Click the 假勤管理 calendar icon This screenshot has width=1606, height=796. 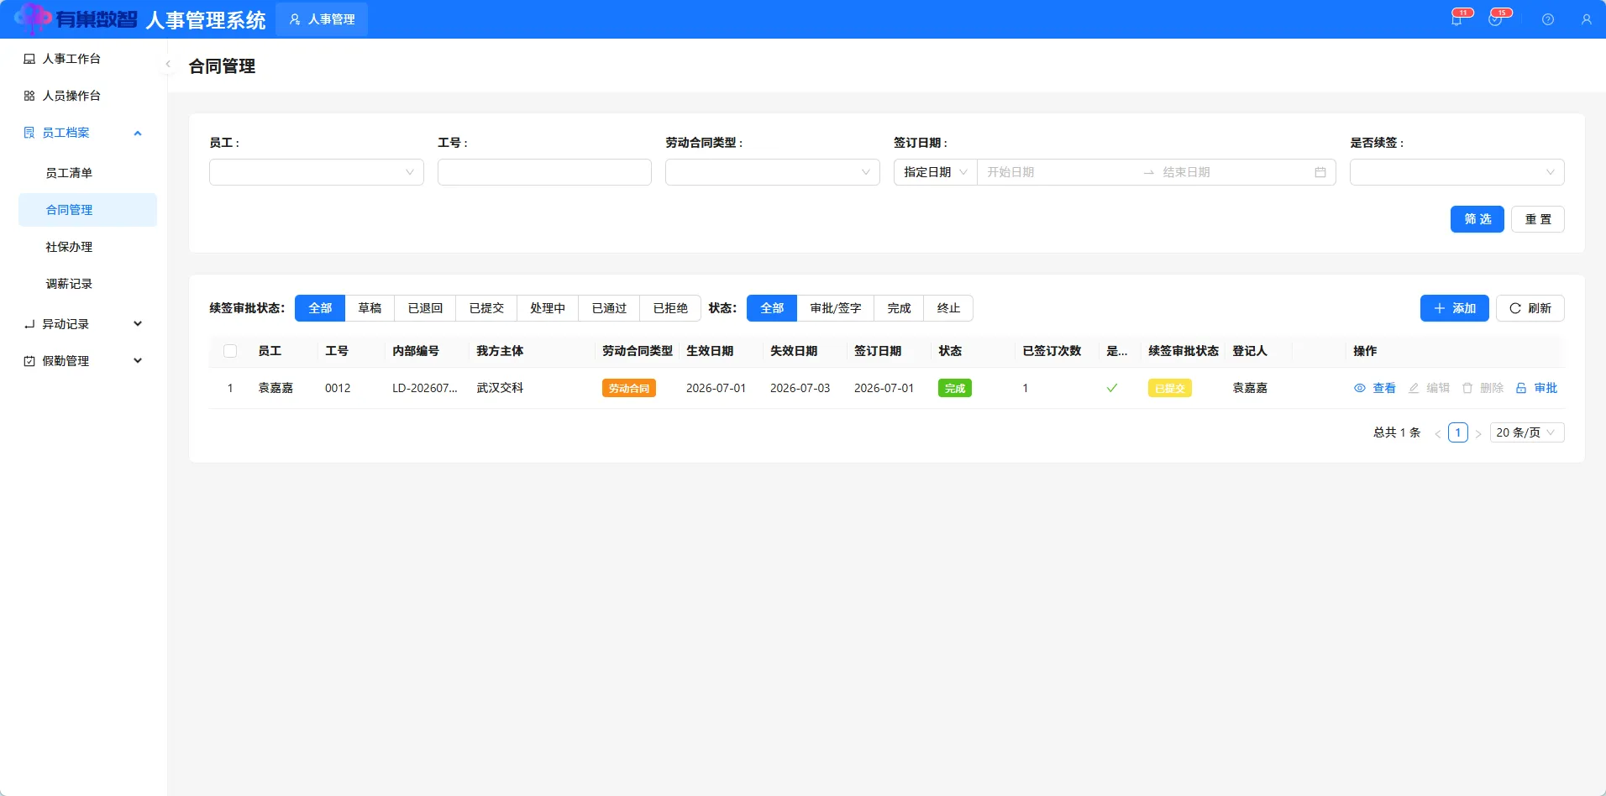point(29,361)
